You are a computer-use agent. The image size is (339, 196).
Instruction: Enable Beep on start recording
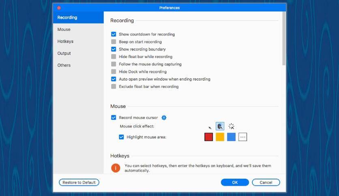[114, 42]
